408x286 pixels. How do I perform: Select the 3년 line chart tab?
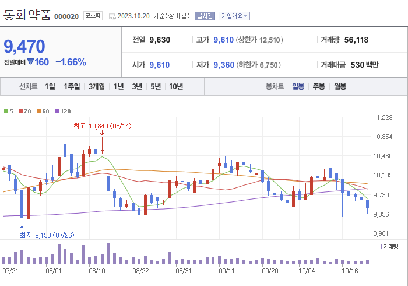[x=137, y=86]
